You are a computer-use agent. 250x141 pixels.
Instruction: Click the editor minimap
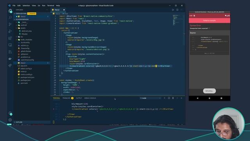coord(177,20)
